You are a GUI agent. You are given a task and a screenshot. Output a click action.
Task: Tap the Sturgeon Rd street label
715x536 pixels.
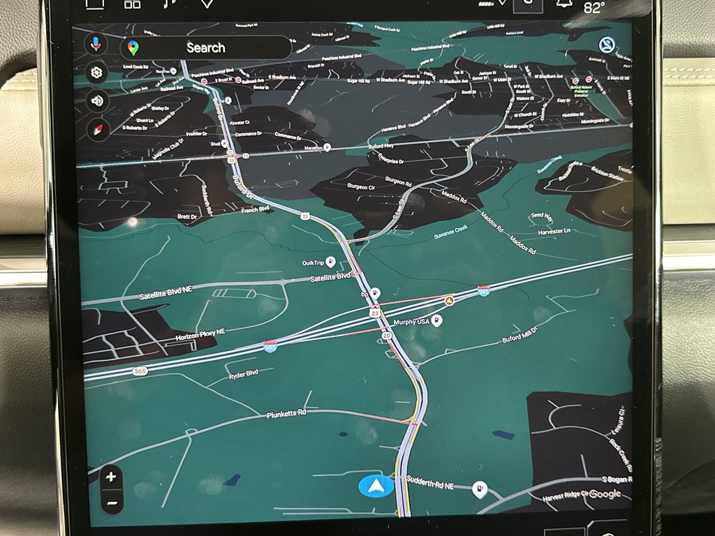(398, 181)
